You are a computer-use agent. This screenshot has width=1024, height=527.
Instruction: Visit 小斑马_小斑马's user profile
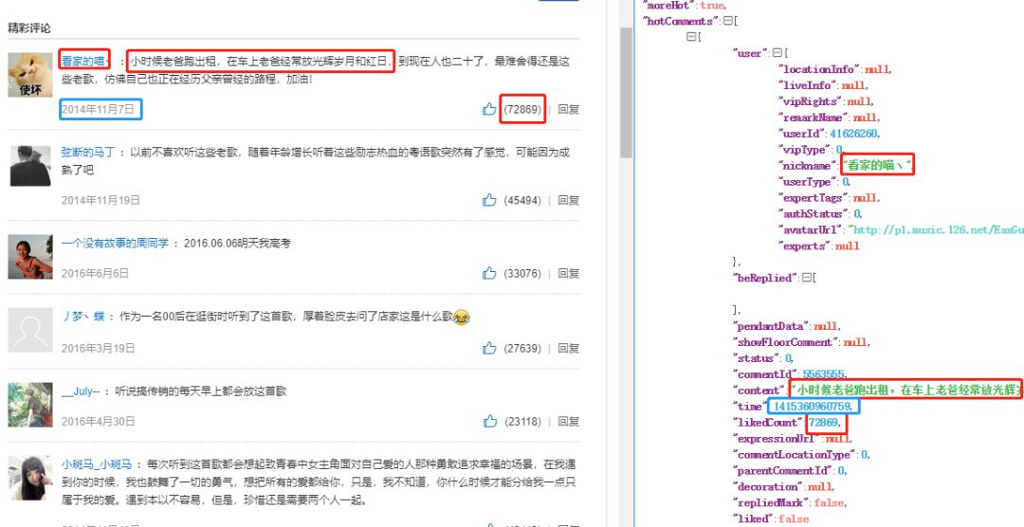[x=97, y=464]
